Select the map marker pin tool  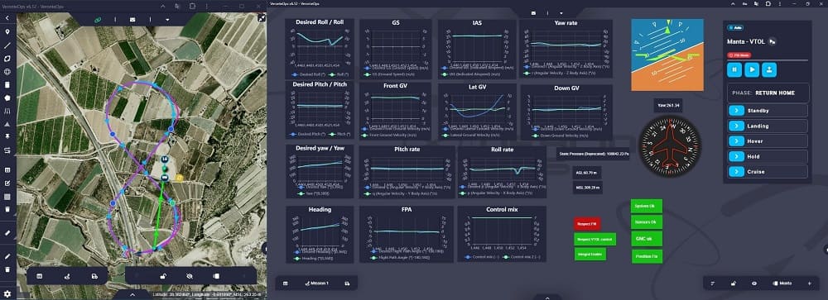pyautogui.click(x=7, y=32)
